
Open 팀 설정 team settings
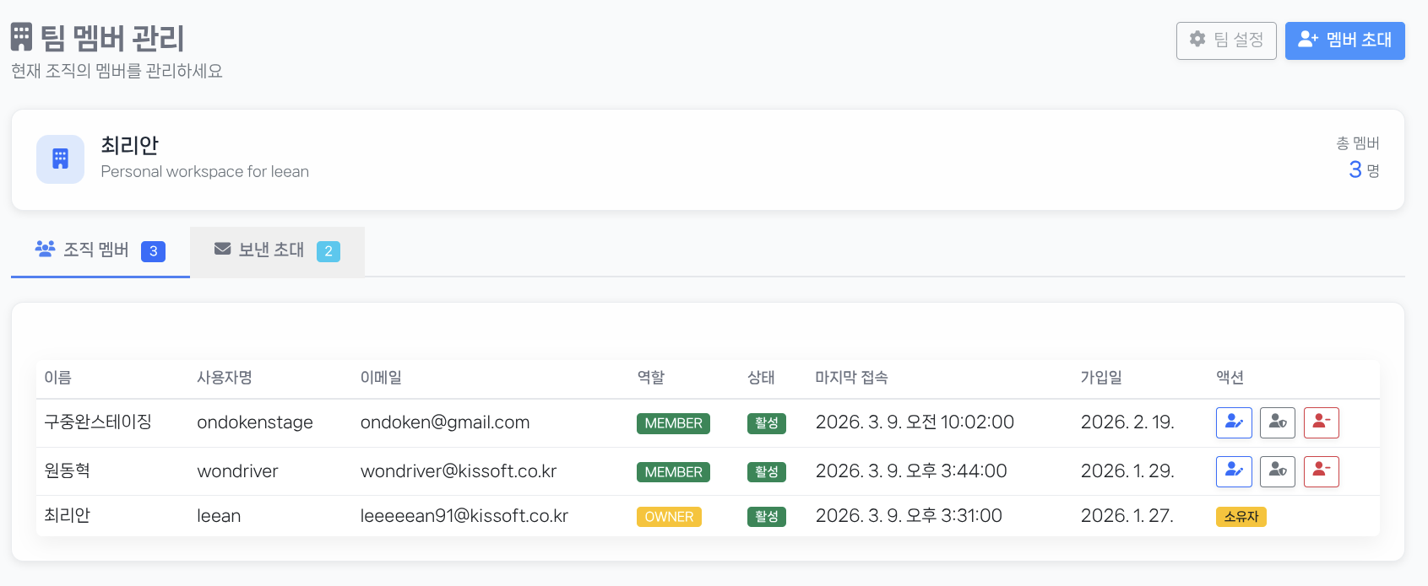[x=1226, y=40]
